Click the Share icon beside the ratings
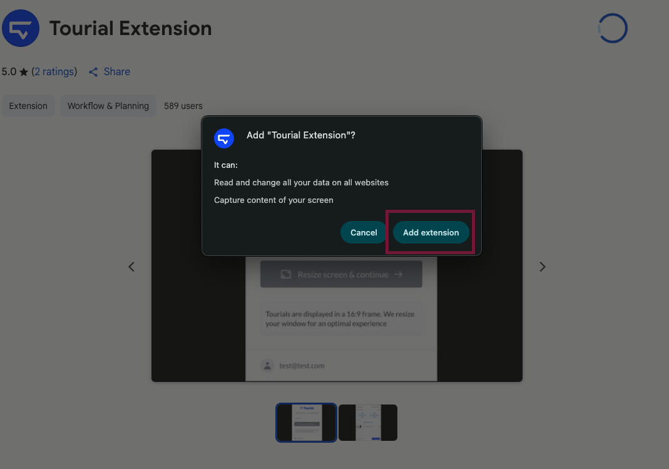 [x=93, y=72]
